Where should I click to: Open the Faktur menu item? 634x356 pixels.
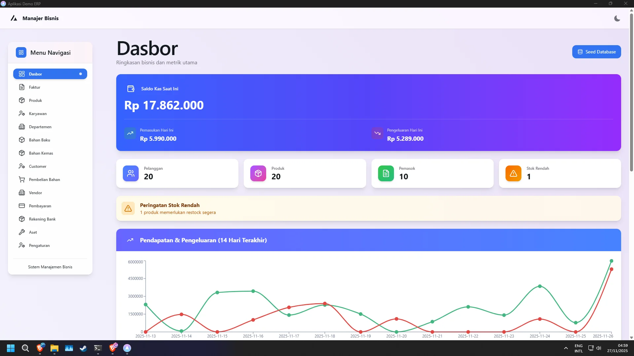pyautogui.click(x=35, y=87)
